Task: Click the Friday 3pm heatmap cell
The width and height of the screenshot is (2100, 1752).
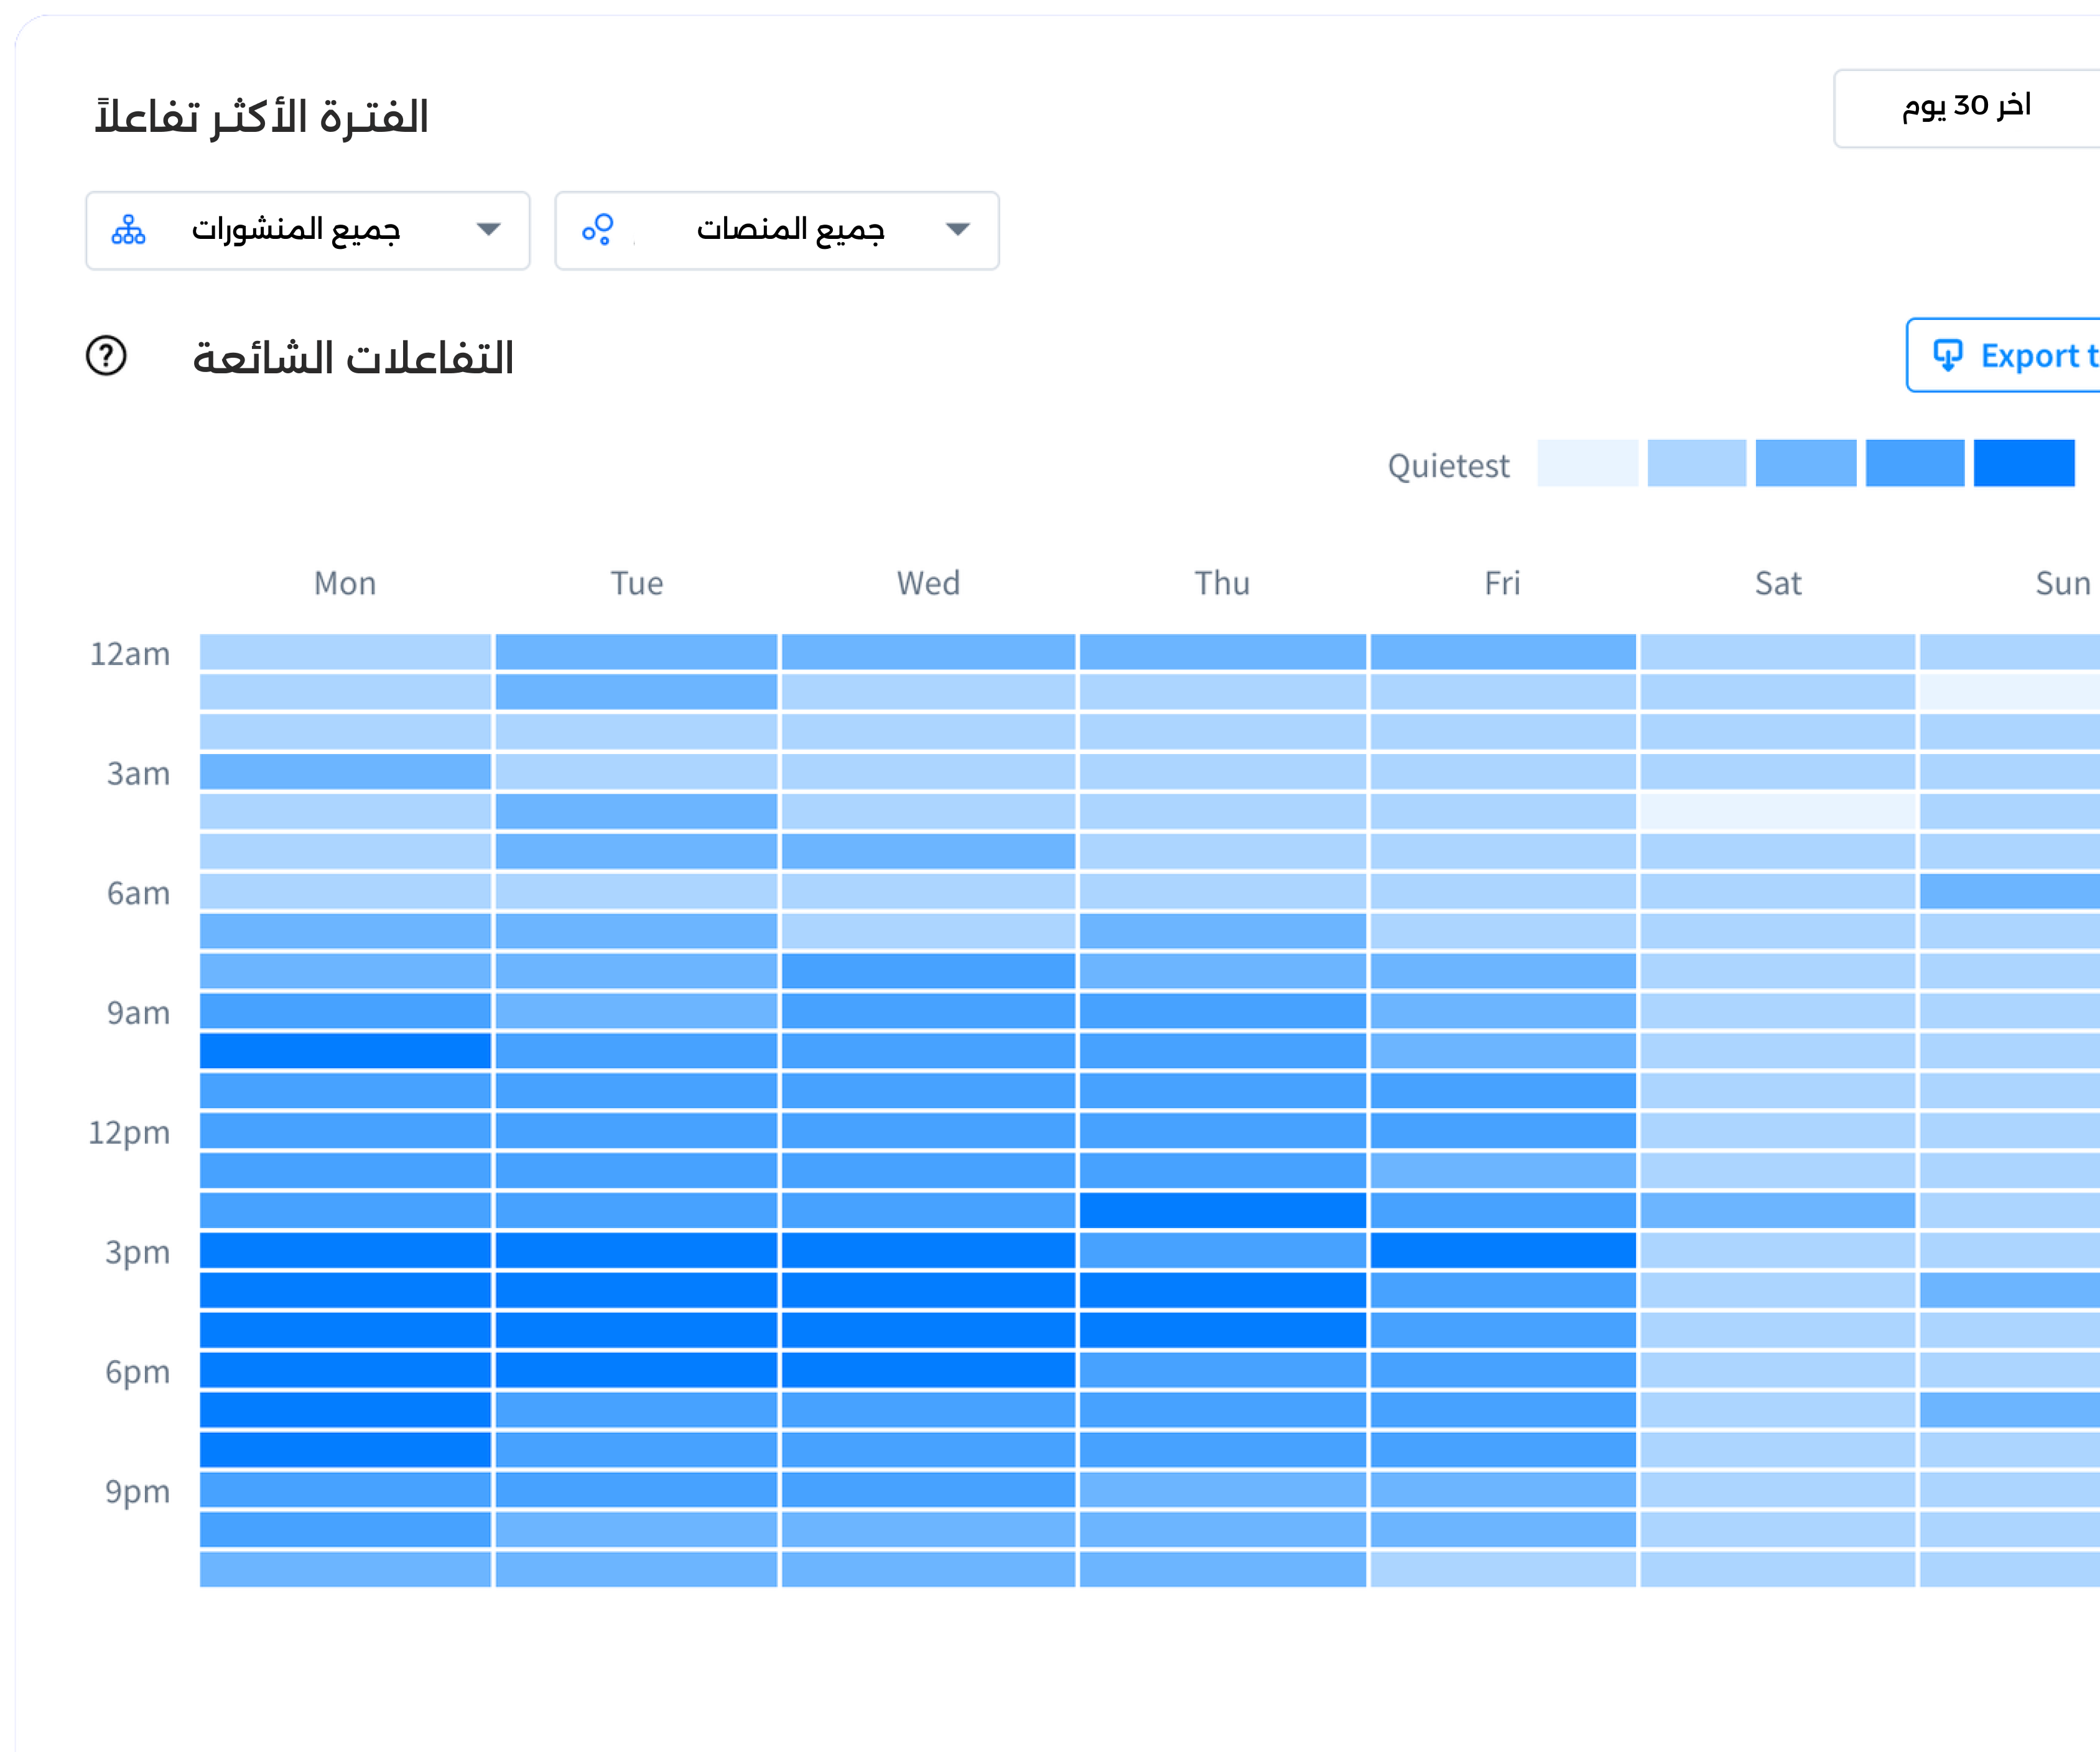Action: click(1502, 1250)
